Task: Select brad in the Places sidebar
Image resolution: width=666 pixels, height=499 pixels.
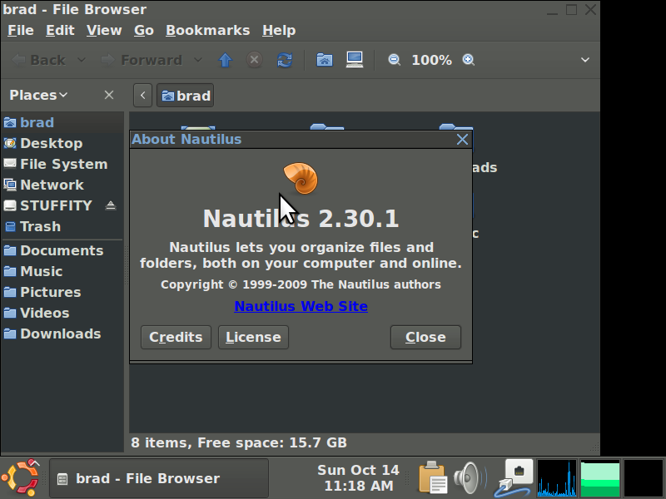Action: point(62,122)
